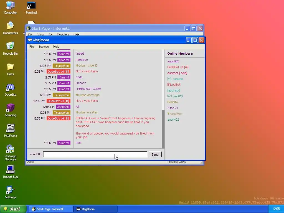The image size is (284, 213).
Task: Click the Start button on taskbar
Action: [x=13, y=209]
